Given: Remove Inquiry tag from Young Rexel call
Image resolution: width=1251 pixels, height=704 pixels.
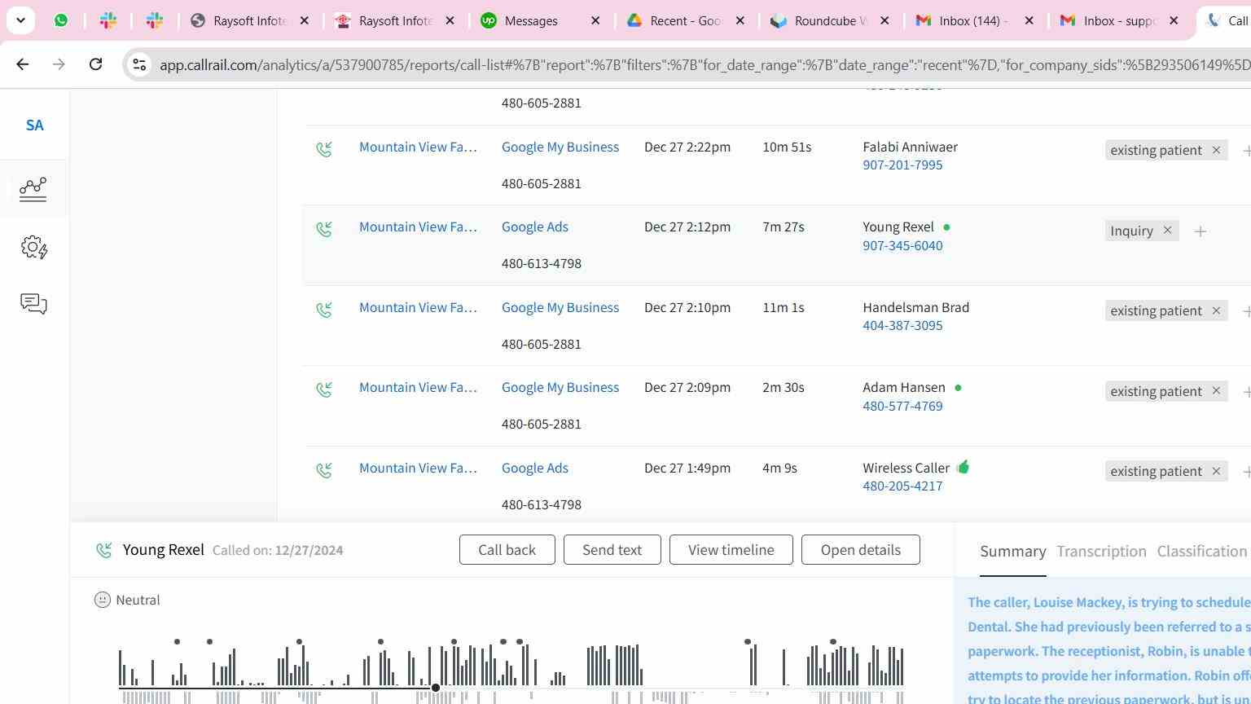Looking at the screenshot, I should coord(1167,231).
